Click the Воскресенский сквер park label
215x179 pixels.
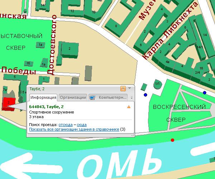tap(179, 113)
